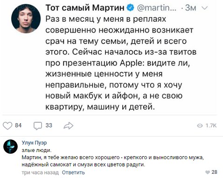This screenshot has height=178, width=223.
Task: Click the три часа назад timestamp
Action: click(40, 172)
